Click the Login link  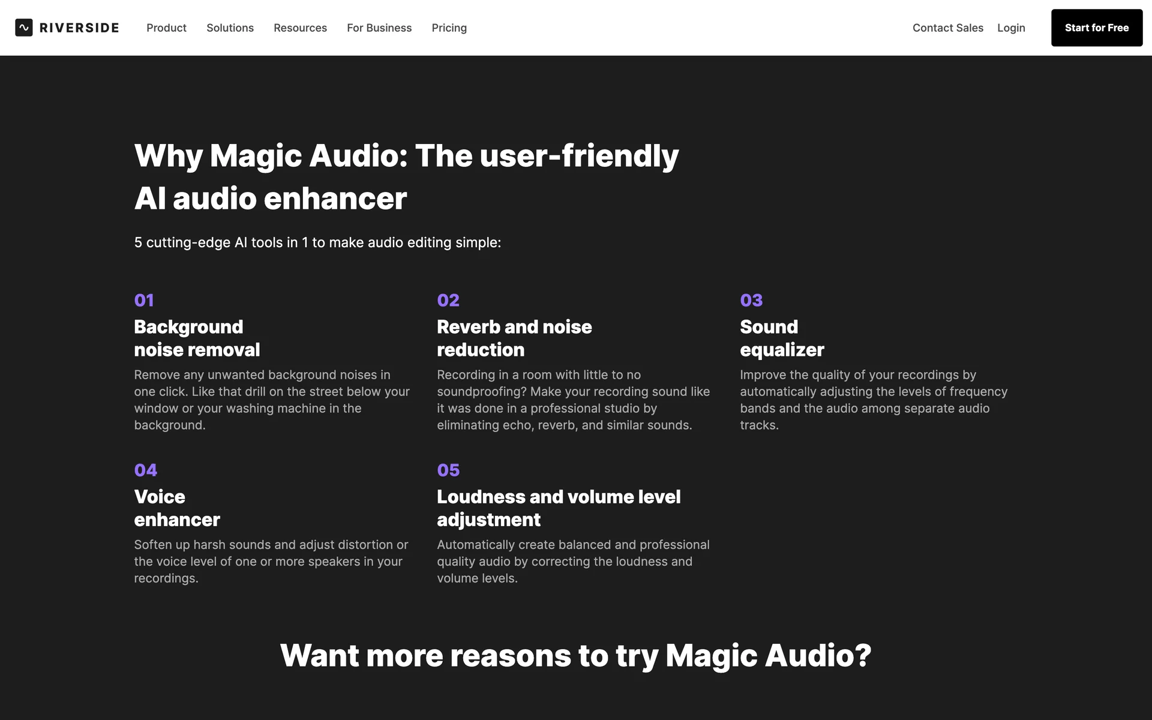coord(1011,28)
